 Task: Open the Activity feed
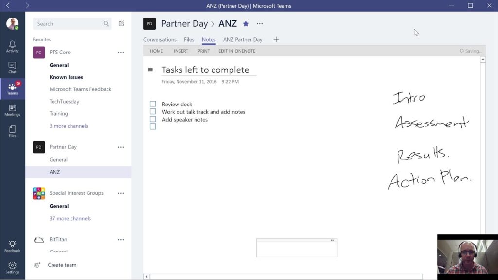[12, 45]
